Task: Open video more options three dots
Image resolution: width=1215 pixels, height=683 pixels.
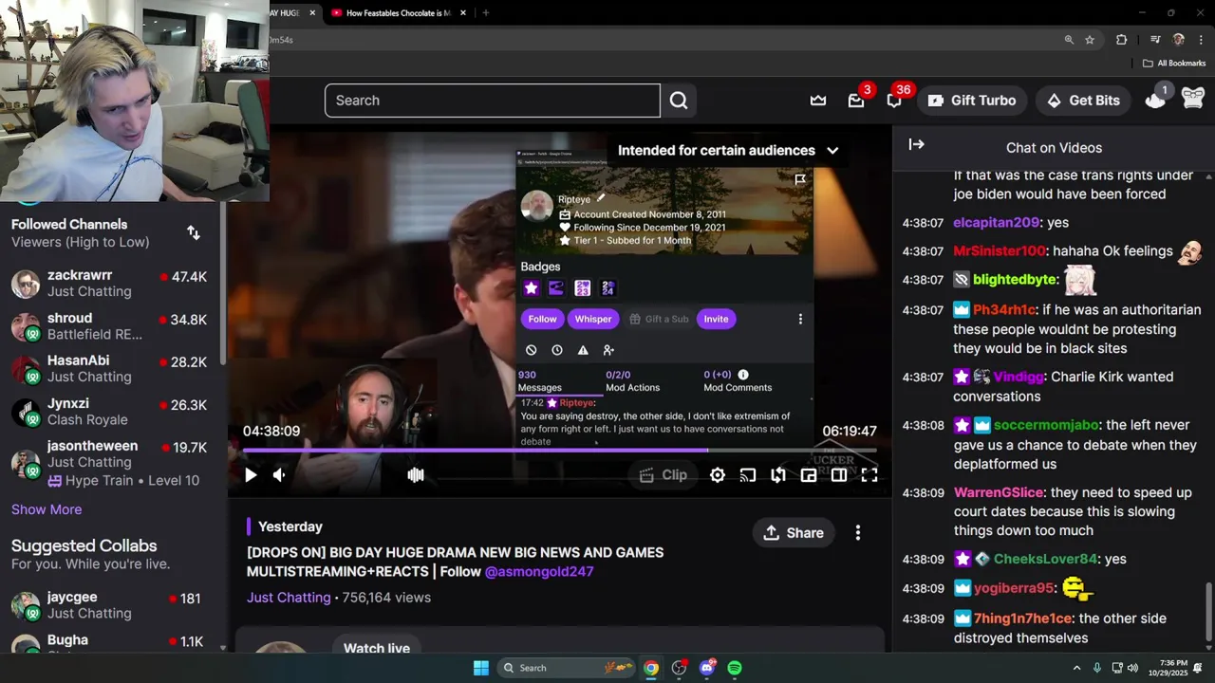Action: (x=858, y=533)
